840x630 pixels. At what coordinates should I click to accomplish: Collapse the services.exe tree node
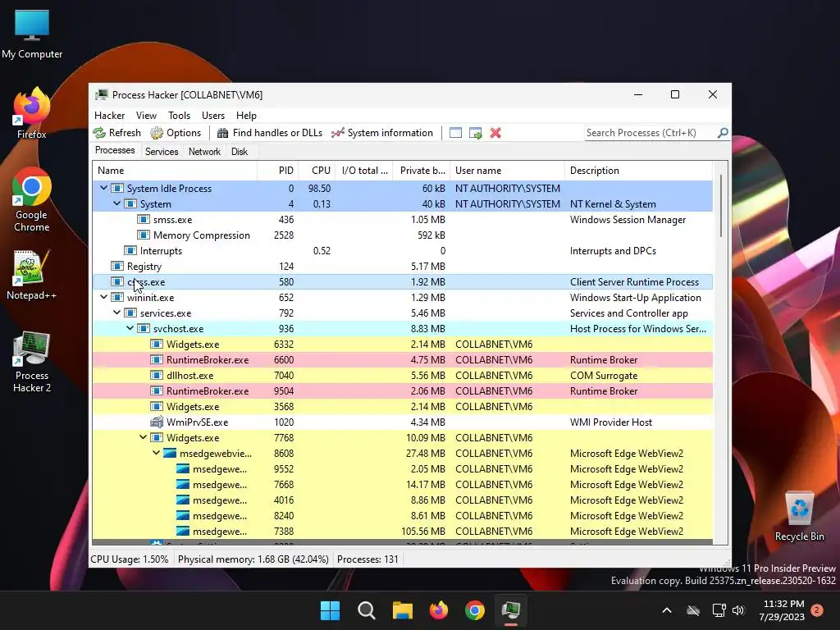(116, 313)
